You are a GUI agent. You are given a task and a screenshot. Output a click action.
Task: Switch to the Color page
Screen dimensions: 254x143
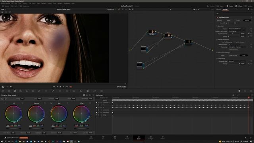click(x=139, y=138)
